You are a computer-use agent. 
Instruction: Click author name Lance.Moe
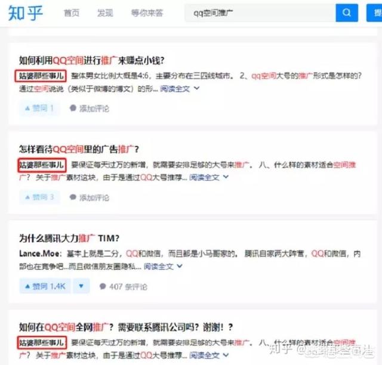pyautogui.click(x=39, y=253)
